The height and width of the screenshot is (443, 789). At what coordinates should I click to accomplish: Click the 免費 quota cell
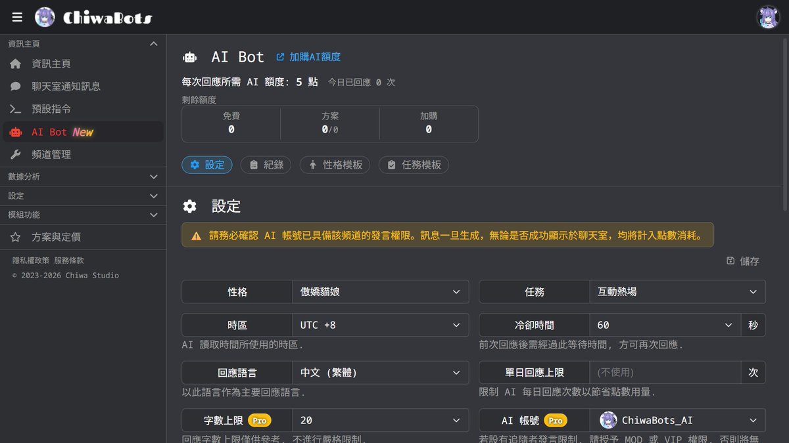click(x=231, y=123)
